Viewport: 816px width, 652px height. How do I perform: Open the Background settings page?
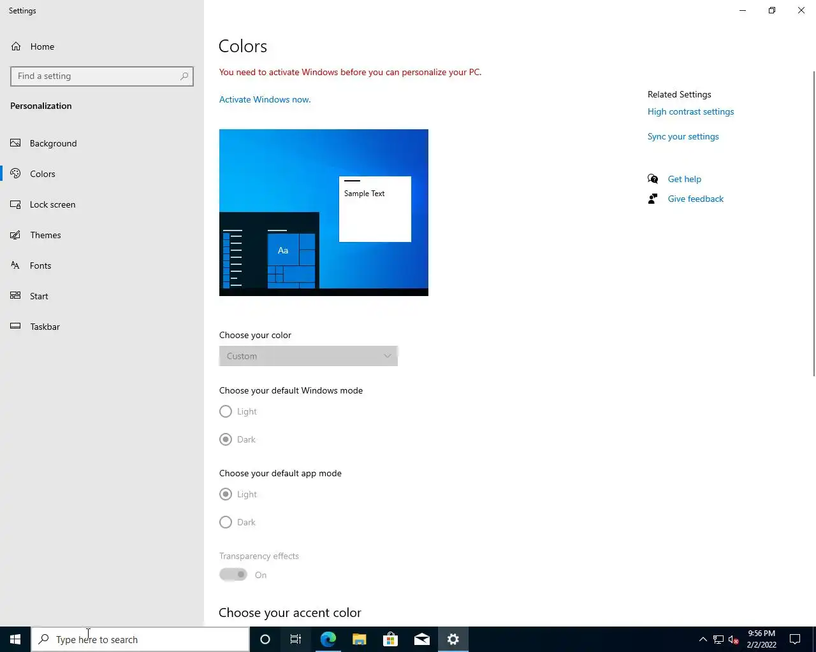(x=102, y=143)
